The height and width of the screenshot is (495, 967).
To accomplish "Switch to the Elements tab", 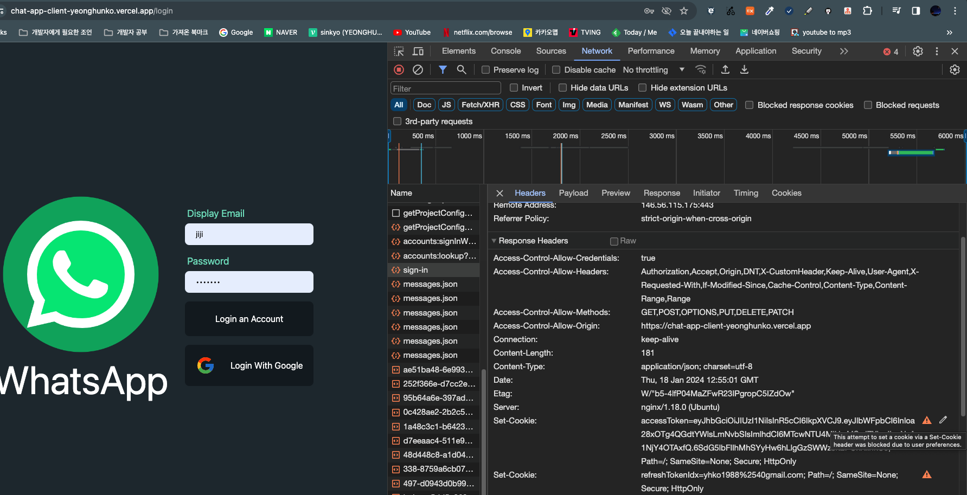I will coord(458,51).
